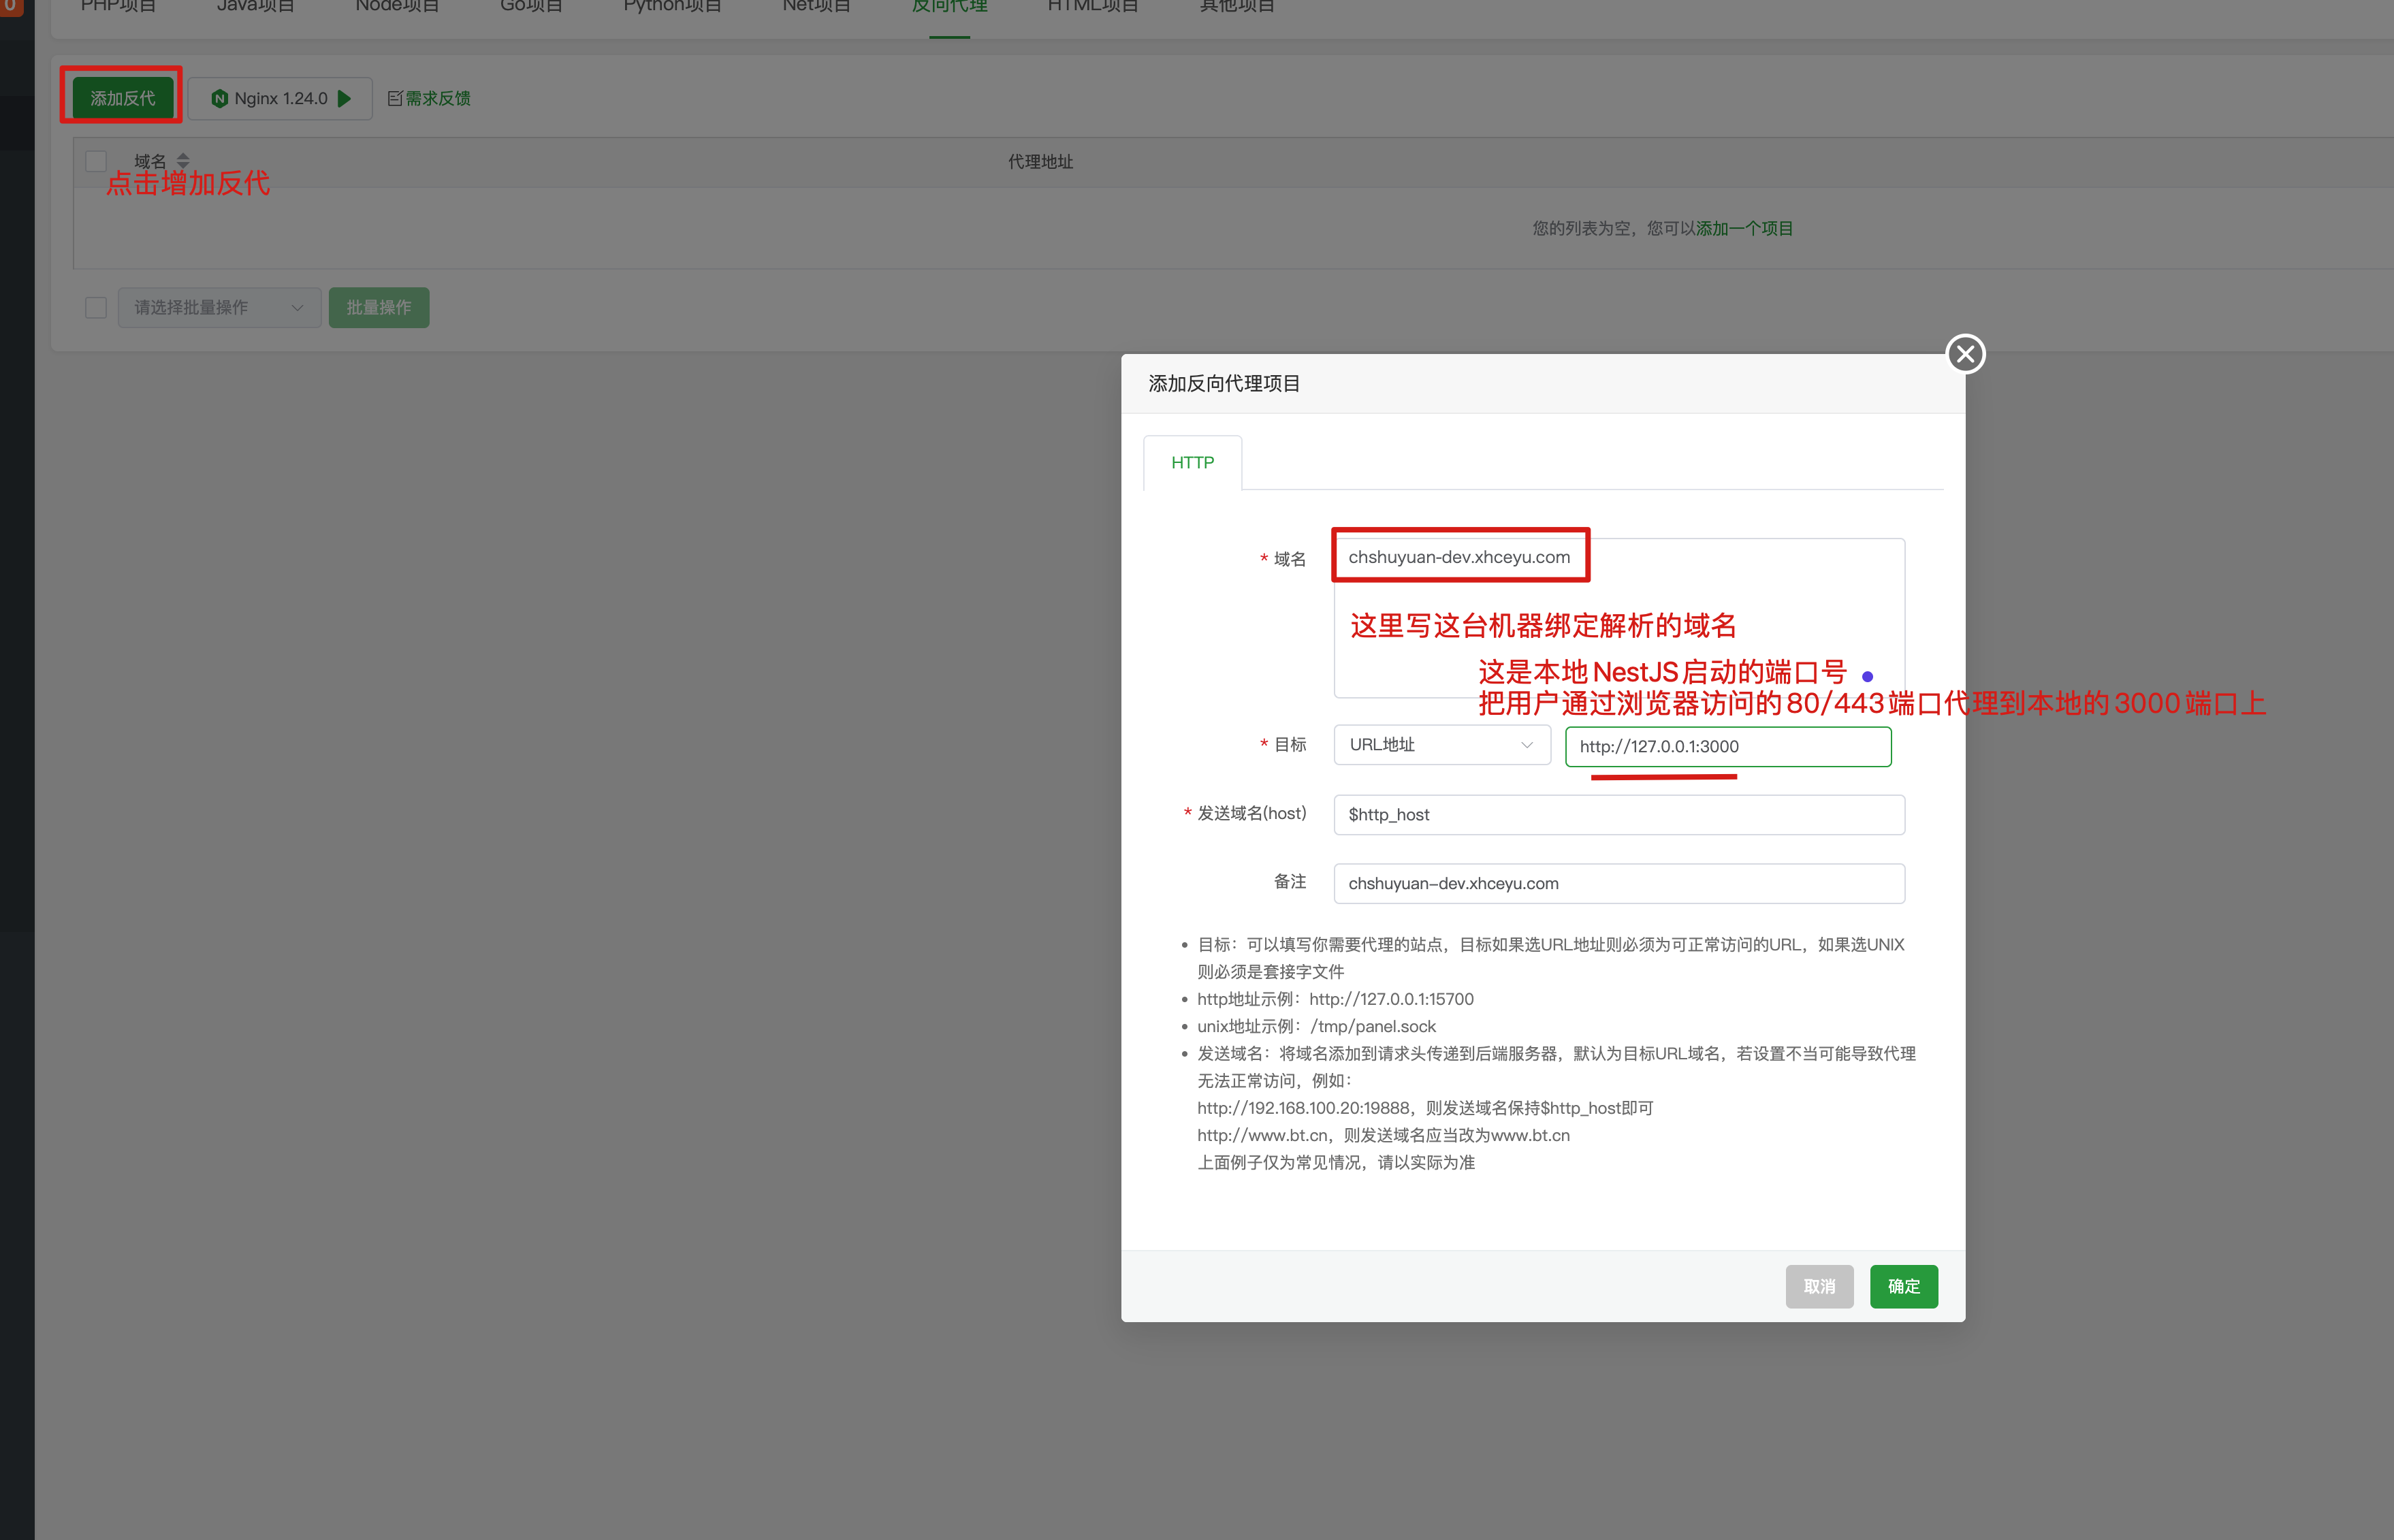
Task: Click the Nginx running status play icon
Action: pos(345,98)
